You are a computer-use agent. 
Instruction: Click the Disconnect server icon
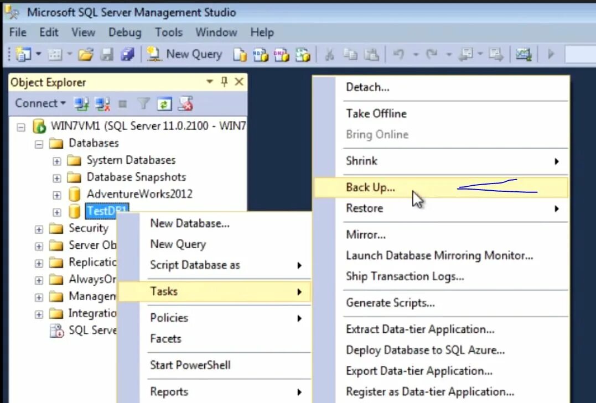[x=102, y=104]
